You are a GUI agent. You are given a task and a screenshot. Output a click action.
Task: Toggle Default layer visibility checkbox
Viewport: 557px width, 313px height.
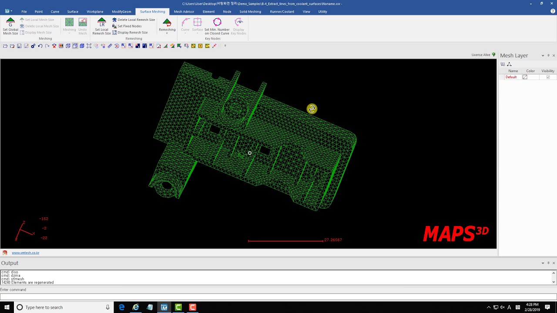tap(548, 77)
